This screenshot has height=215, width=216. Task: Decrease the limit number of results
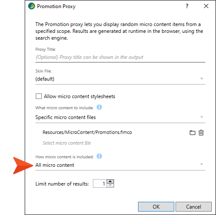110,185
